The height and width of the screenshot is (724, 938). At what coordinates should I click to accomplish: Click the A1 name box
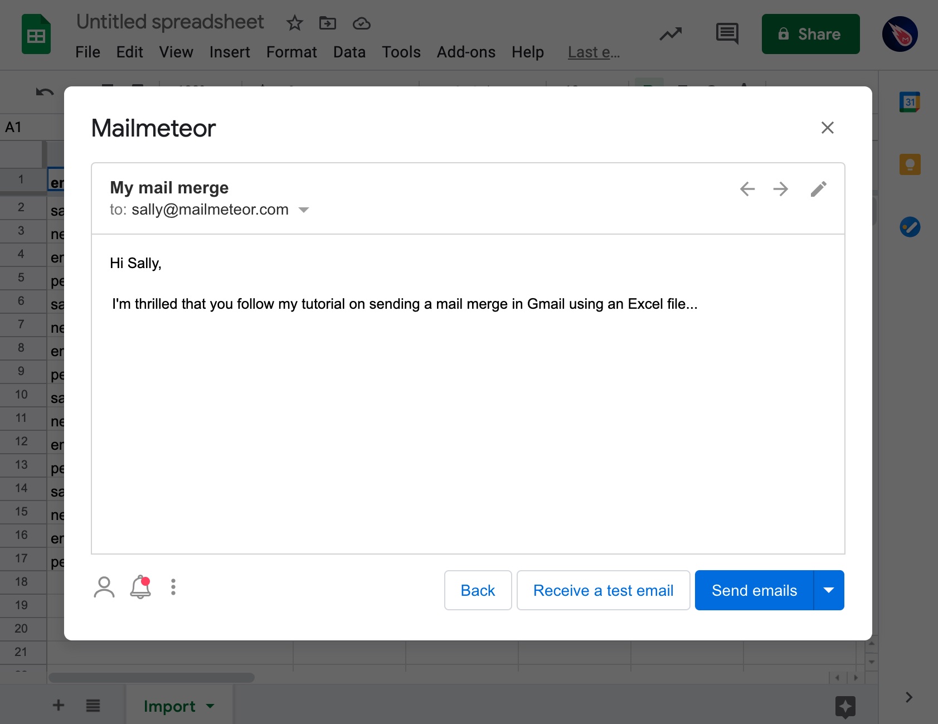click(x=32, y=127)
